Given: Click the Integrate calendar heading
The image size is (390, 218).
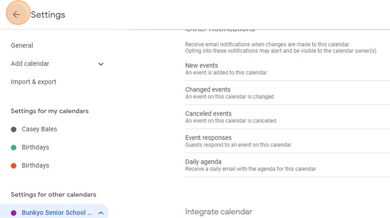Looking at the screenshot, I should click(219, 212).
